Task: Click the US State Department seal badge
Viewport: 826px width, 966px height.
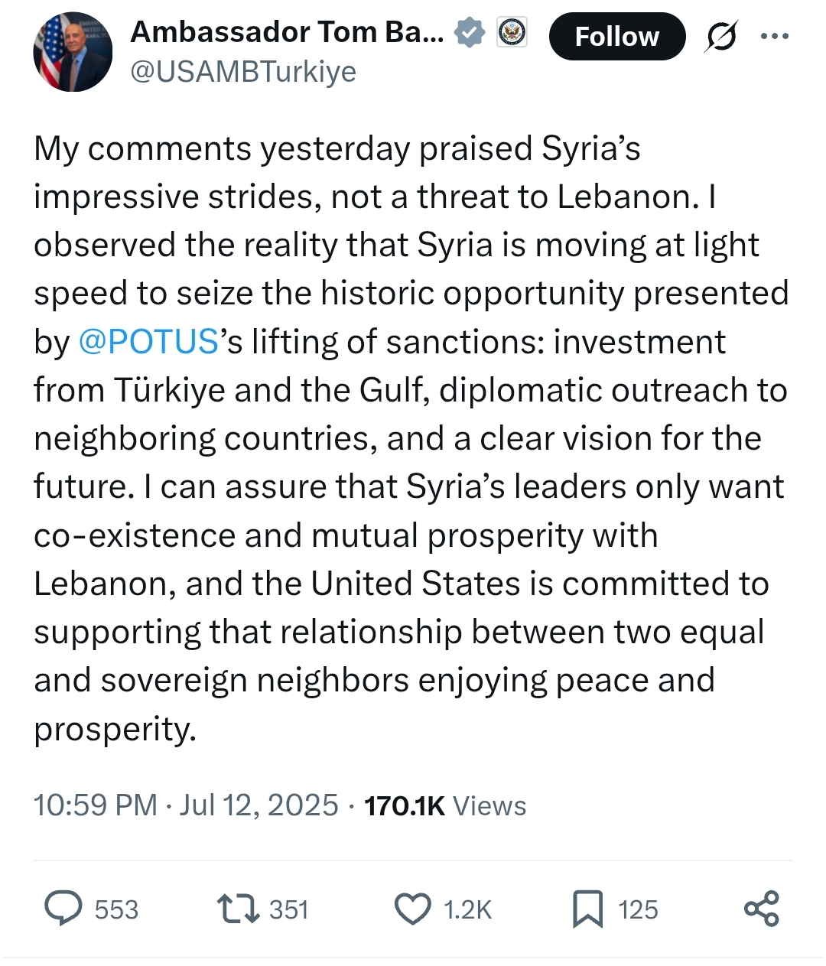Action: 512,33
